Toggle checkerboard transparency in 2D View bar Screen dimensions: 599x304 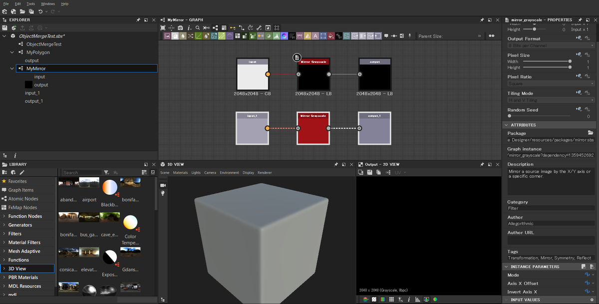click(x=374, y=300)
